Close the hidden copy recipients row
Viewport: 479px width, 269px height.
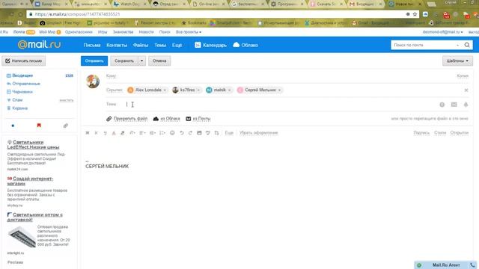466,90
